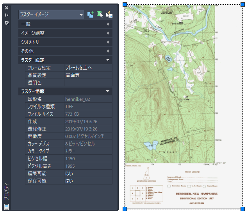The image size is (246, 213).
Task: Click the 作成 date value
Action: point(88,122)
